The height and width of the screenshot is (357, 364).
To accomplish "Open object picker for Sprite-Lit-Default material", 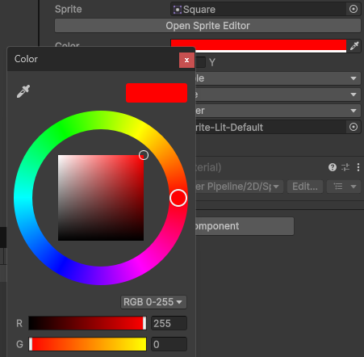I will pyautogui.click(x=354, y=127).
